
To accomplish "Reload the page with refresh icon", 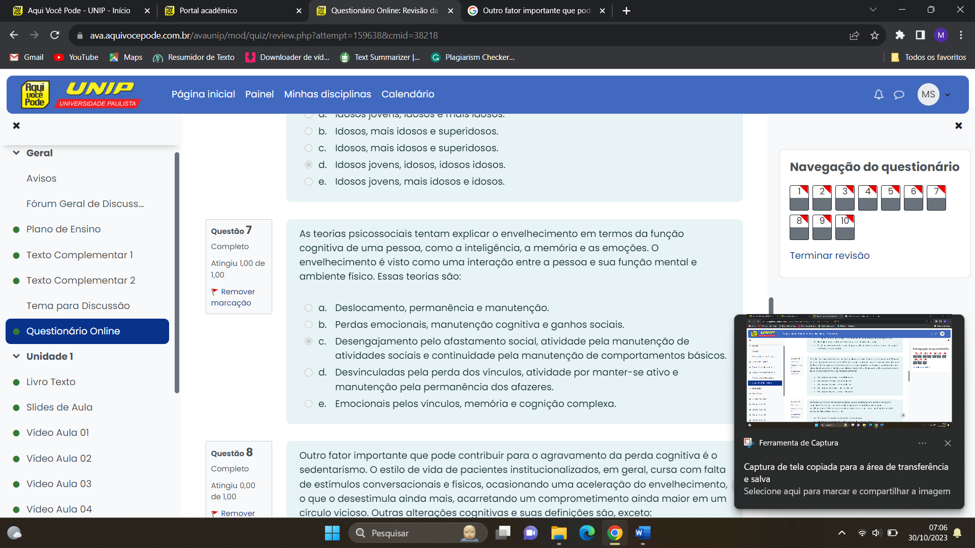I will 55,35.
